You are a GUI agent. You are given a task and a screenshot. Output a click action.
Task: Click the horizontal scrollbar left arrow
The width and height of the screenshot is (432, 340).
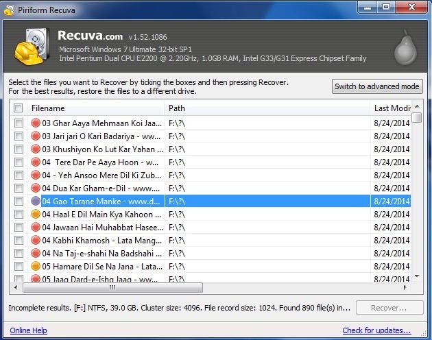(x=16, y=287)
